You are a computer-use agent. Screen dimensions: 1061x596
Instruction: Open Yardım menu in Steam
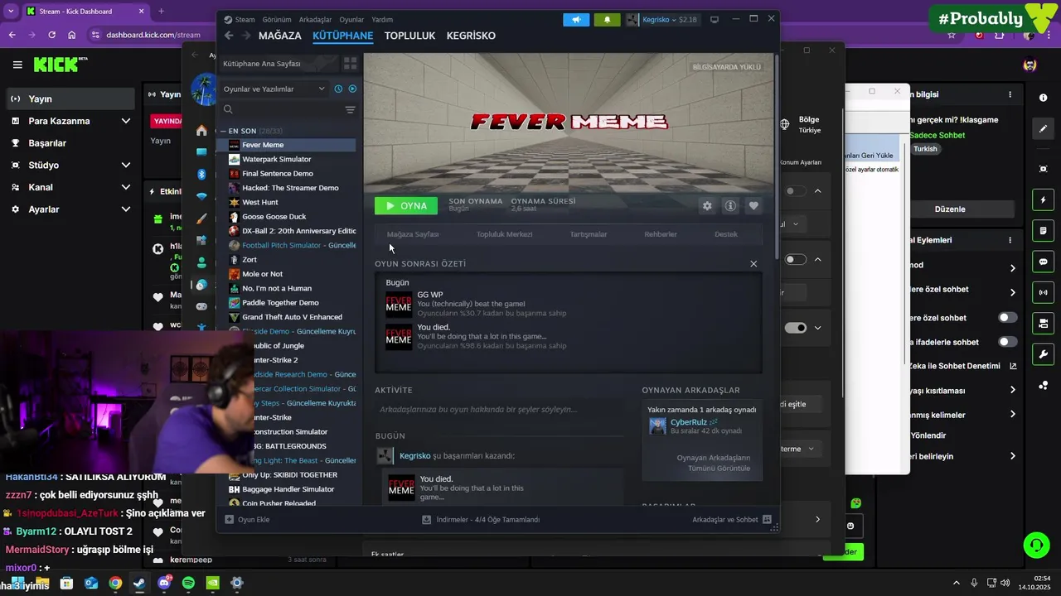(x=382, y=19)
